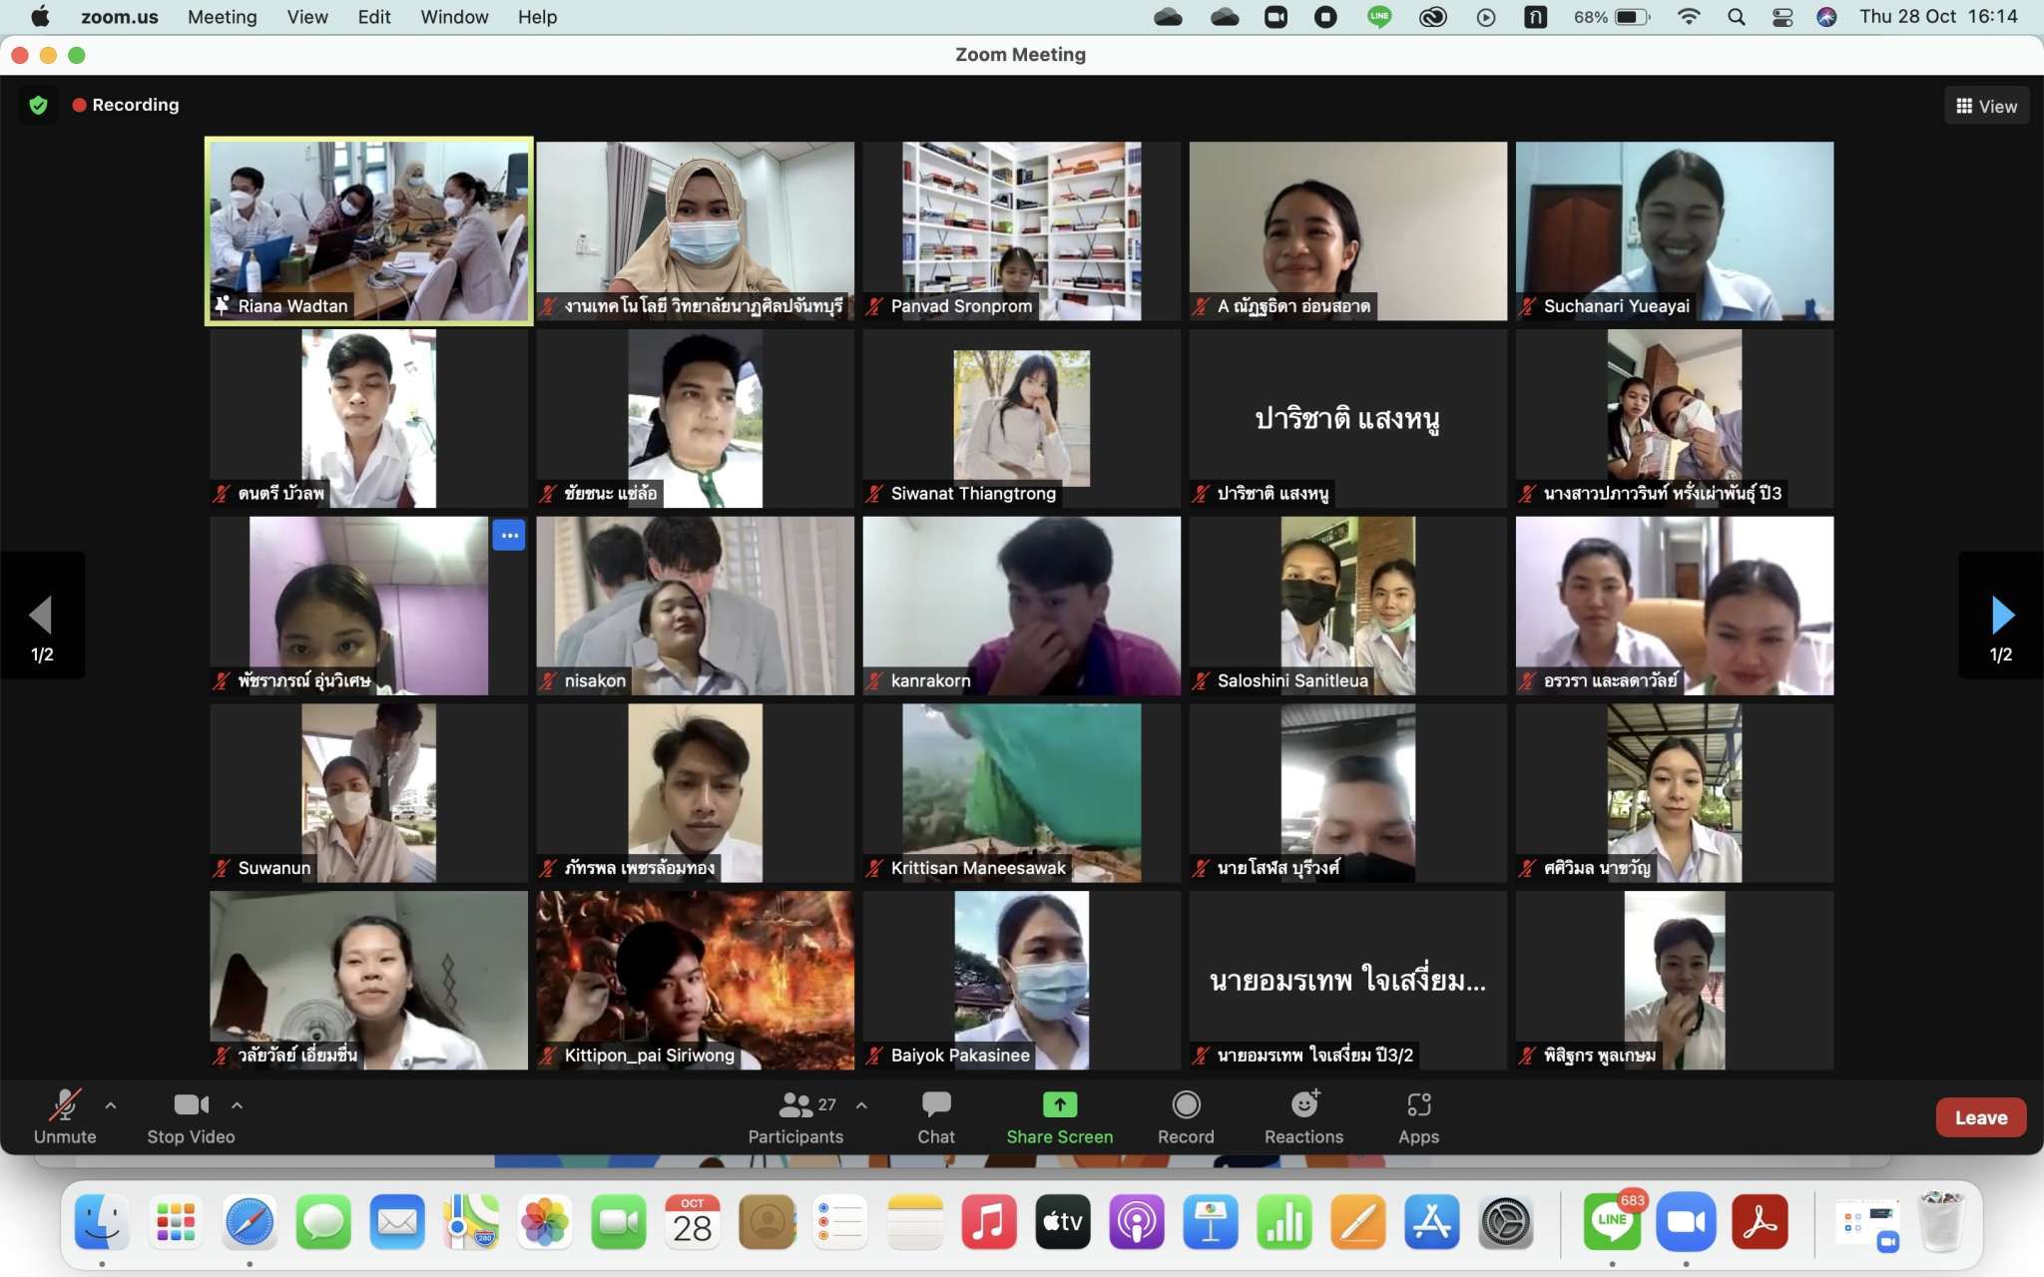Click the green encryption shield icon
The width and height of the screenshot is (2044, 1277).
click(38, 105)
